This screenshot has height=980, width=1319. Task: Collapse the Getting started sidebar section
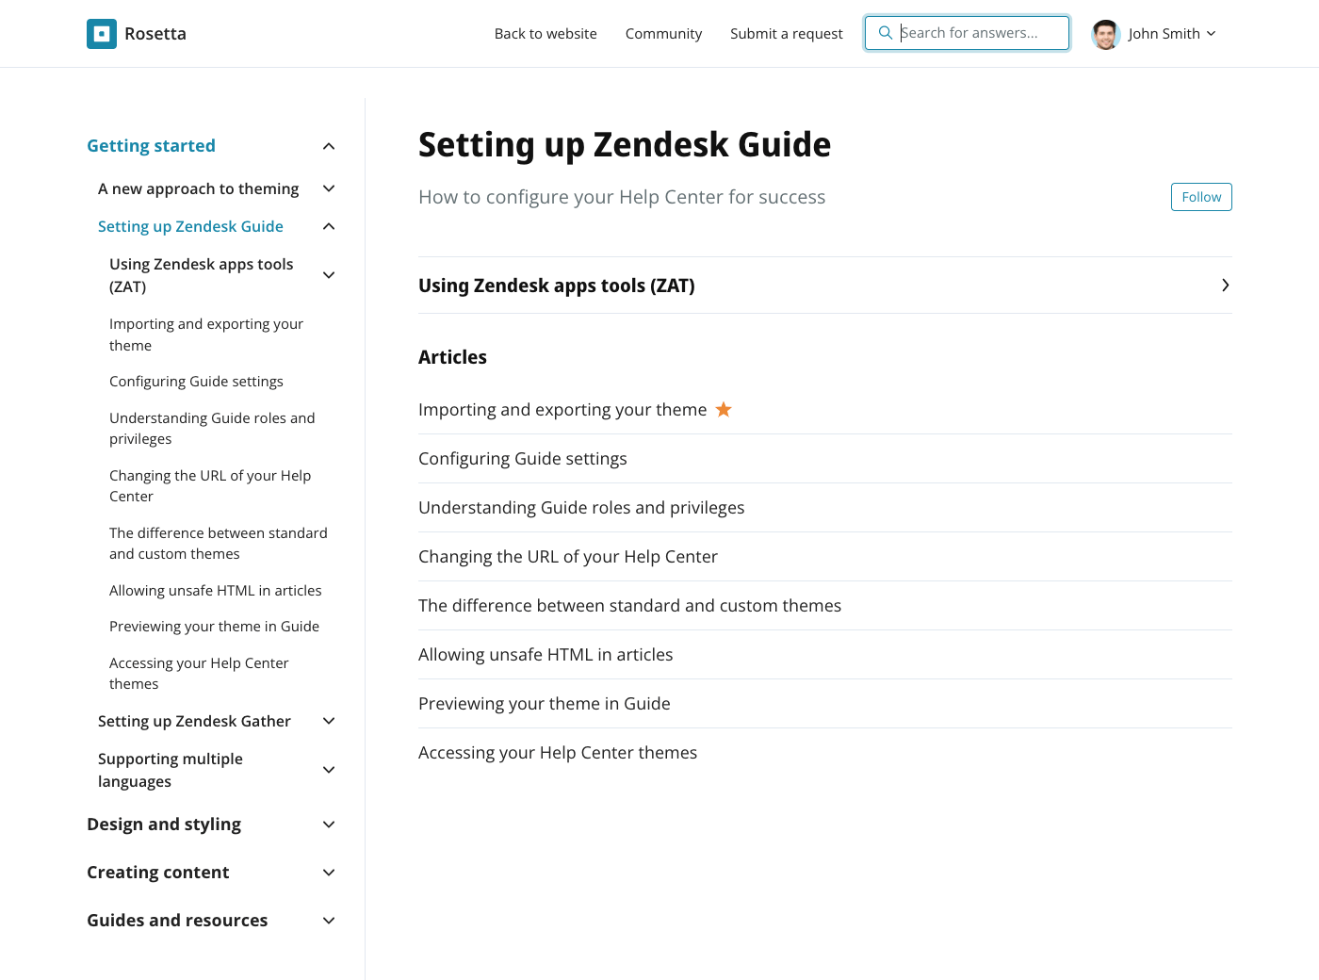pyautogui.click(x=329, y=146)
